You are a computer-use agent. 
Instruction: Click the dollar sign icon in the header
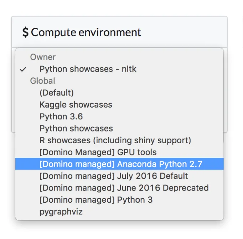25,32
